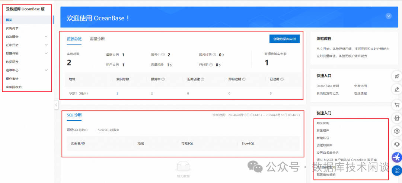Click the rocket icon in the floating toolbar
The width and height of the screenshot is (402, 183).
tap(397, 76)
